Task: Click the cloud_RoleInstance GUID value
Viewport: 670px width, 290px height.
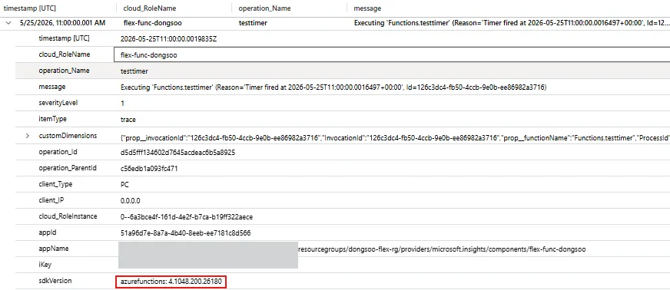Action: click(x=187, y=216)
